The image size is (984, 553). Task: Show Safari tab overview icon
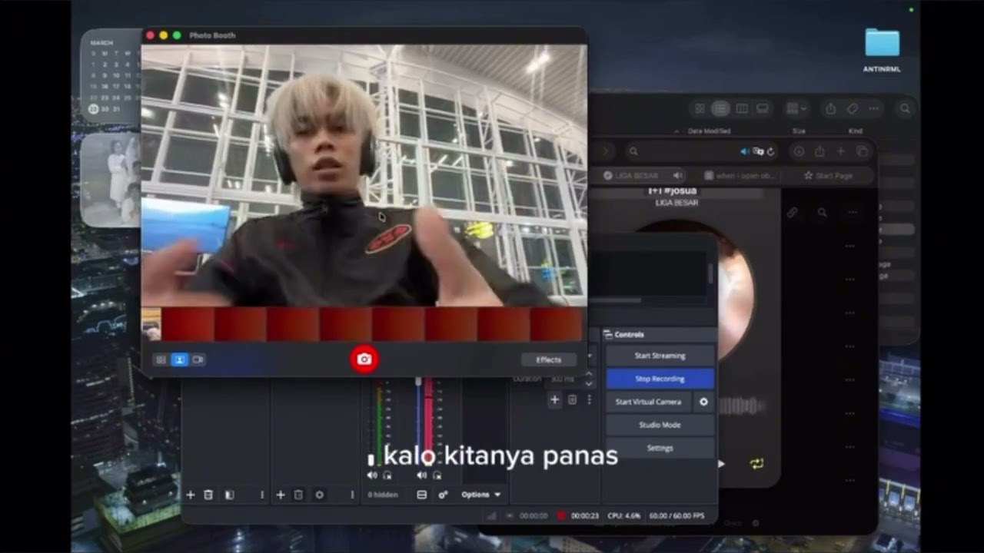pyautogui.click(x=862, y=152)
